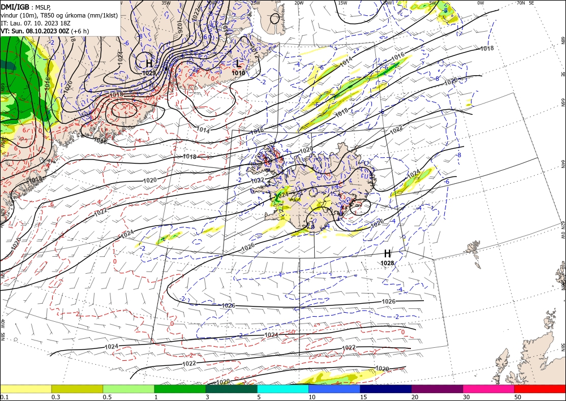Click the legend value '50'
The height and width of the screenshot is (401, 566).
(518, 397)
